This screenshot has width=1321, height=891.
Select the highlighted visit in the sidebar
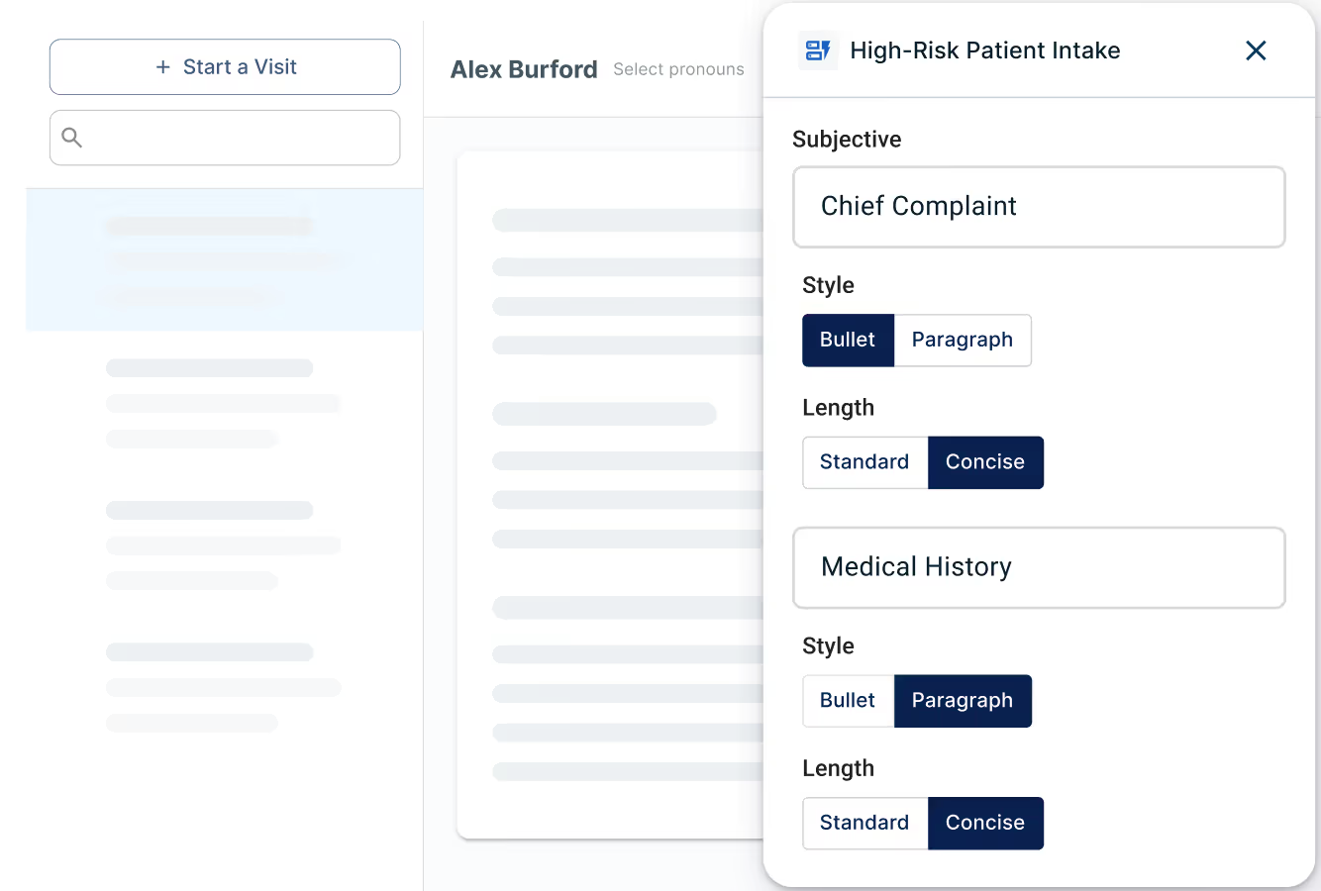[224, 259]
